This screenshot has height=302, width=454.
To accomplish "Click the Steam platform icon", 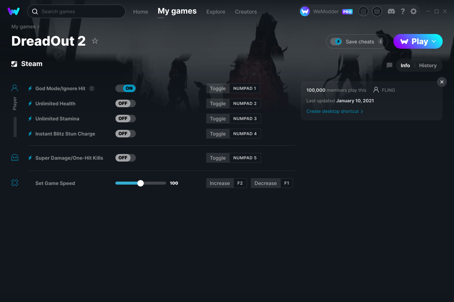I will (14, 64).
